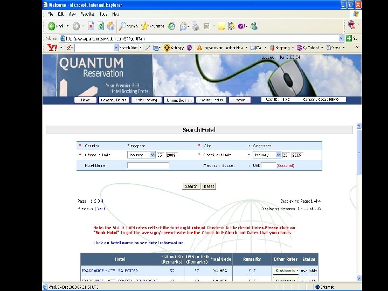Click the Hotel Booking navigation button
The width and height of the screenshot is (388, 291).
pos(146,100)
